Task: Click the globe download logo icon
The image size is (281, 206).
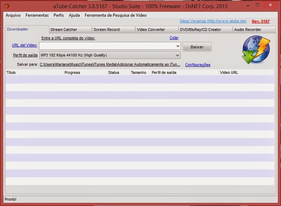Action: pyautogui.click(x=256, y=50)
